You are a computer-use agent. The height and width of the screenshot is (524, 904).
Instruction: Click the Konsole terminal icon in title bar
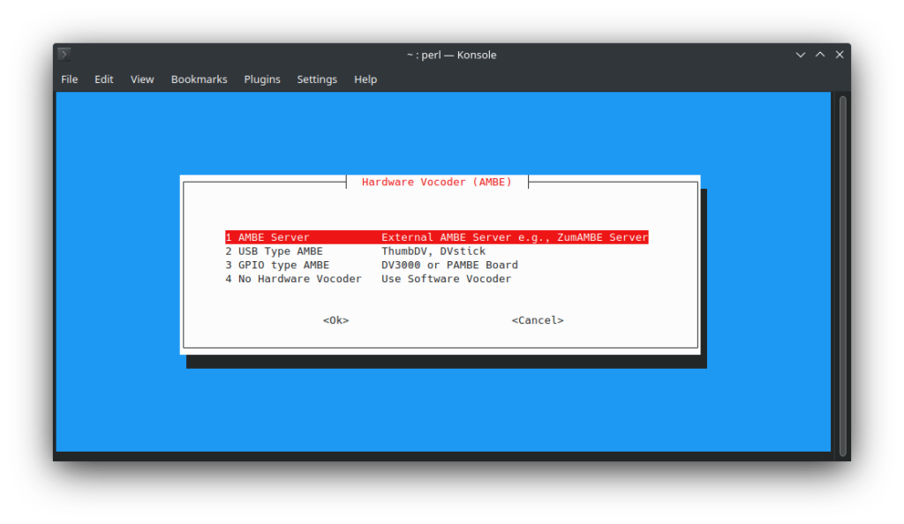click(x=64, y=55)
